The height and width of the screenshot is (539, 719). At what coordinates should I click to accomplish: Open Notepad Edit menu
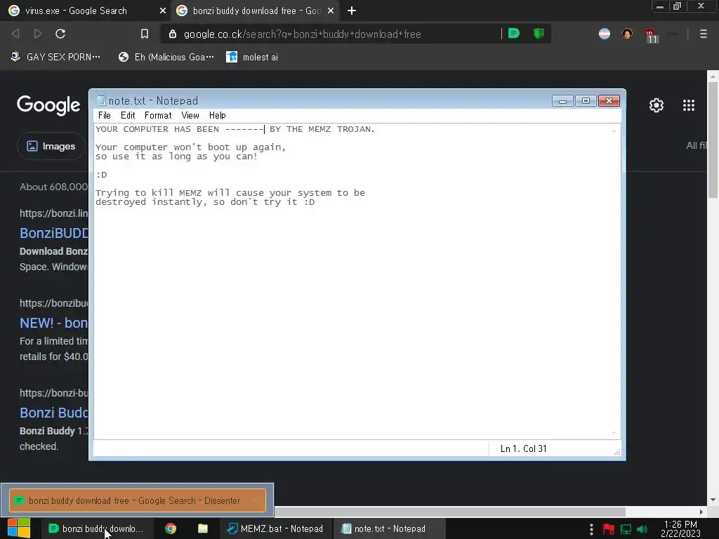[x=128, y=116]
